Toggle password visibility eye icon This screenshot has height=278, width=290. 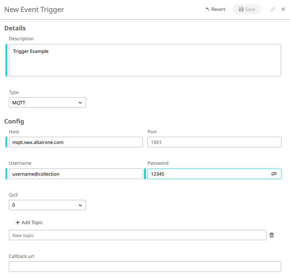pos(274,174)
